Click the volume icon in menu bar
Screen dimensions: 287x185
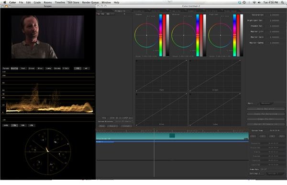coord(259,2)
